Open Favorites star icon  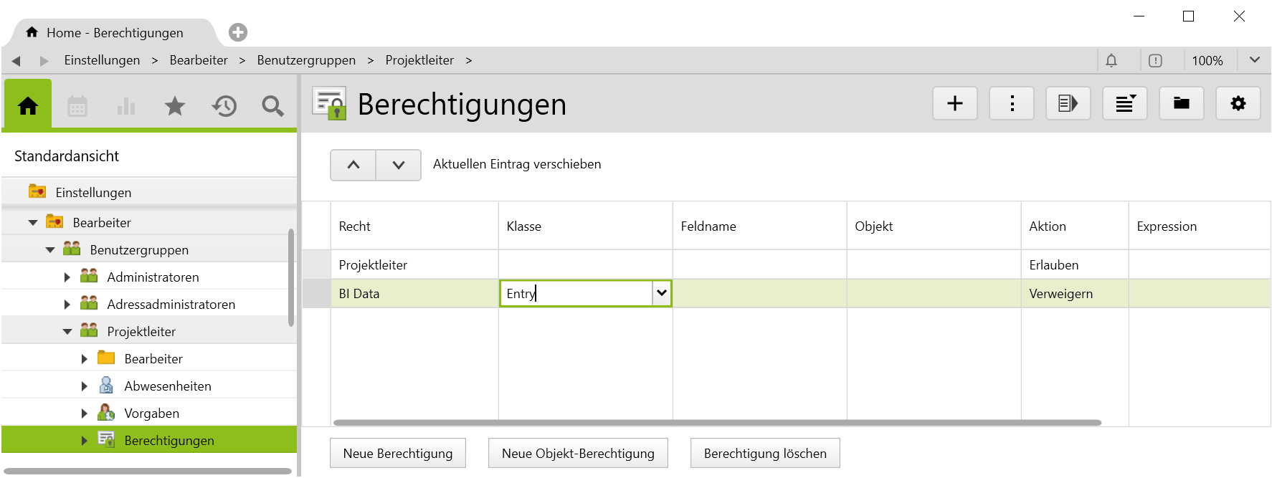click(x=175, y=107)
